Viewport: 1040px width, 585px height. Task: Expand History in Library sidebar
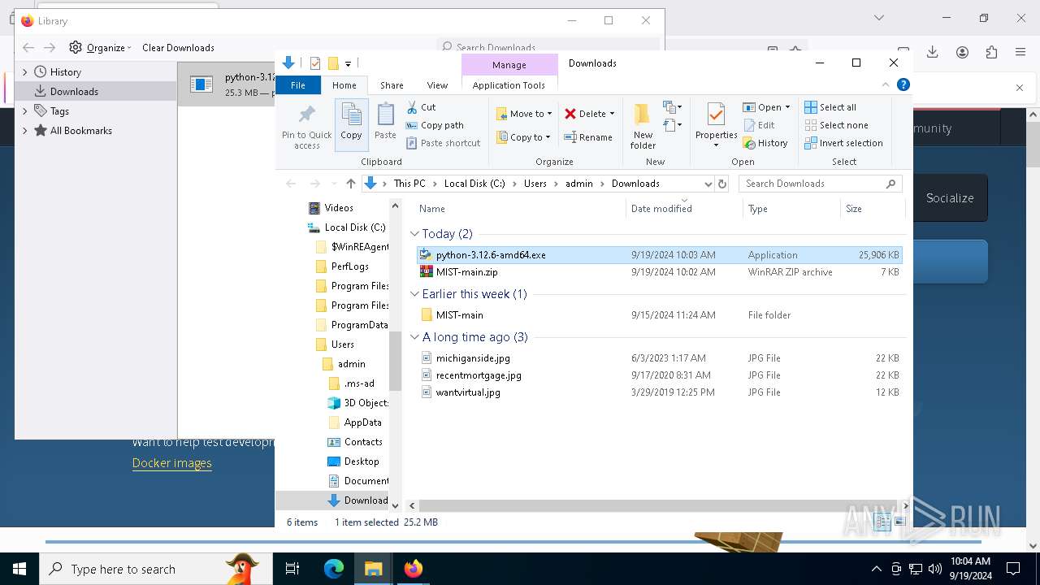(25, 71)
